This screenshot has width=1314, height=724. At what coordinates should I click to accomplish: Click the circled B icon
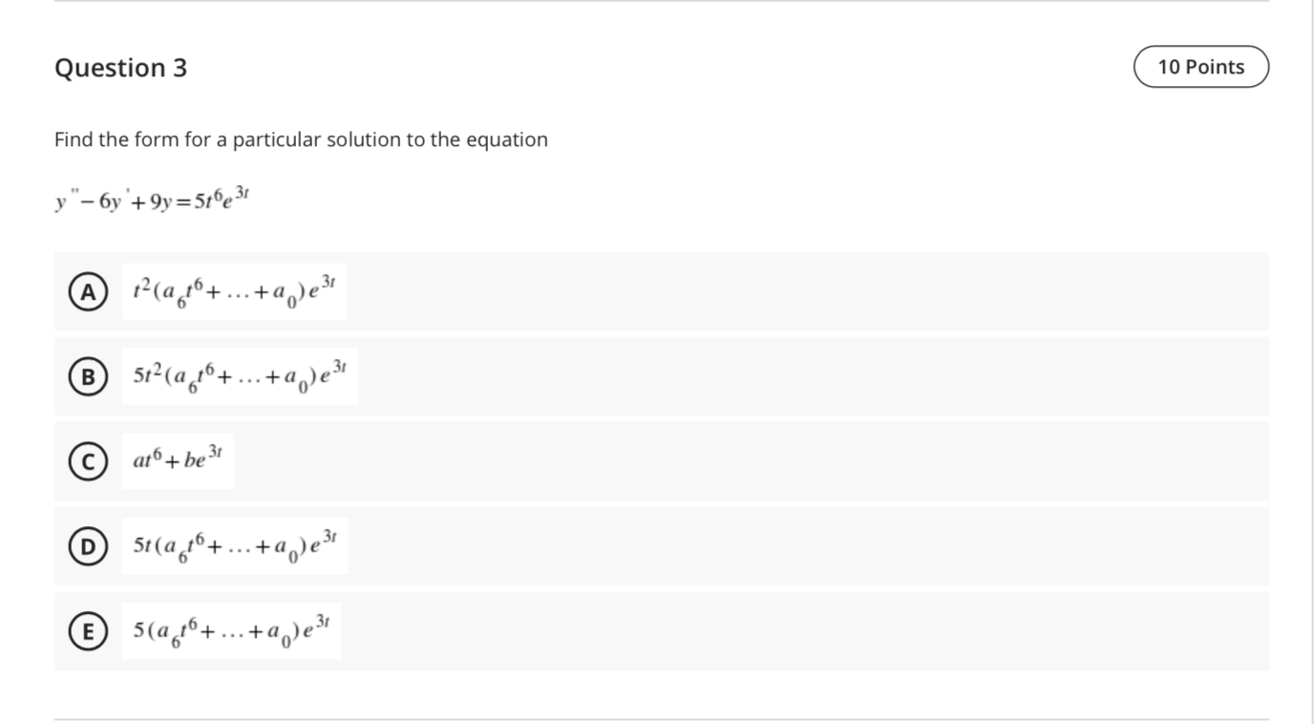tap(87, 376)
